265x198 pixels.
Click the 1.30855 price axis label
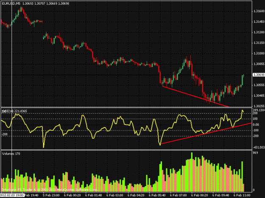coord(259,64)
